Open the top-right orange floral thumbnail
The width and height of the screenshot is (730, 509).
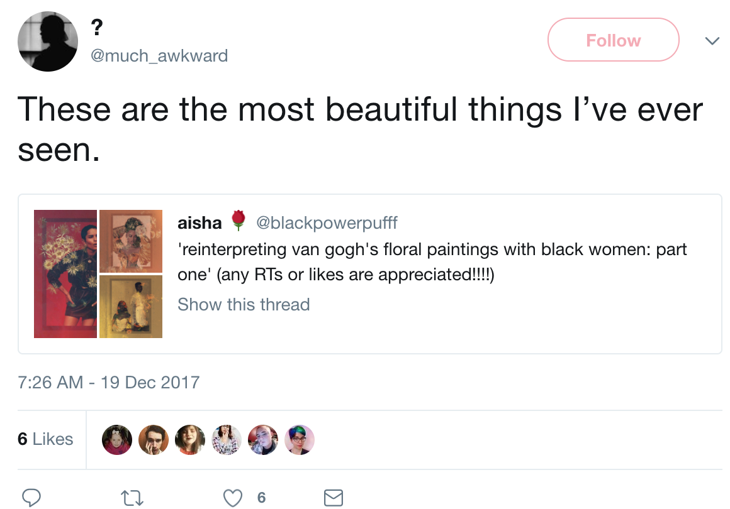point(131,241)
